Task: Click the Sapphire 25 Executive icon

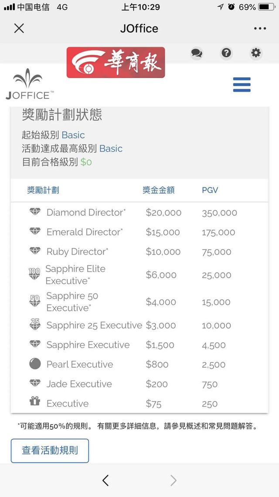Action: click(x=35, y=324)
